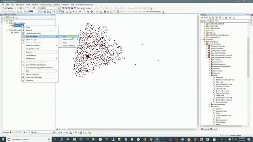Expand My Toolboxes in Catalog
The height and width of the screenshot is (142, 253).
coord(204,42)
